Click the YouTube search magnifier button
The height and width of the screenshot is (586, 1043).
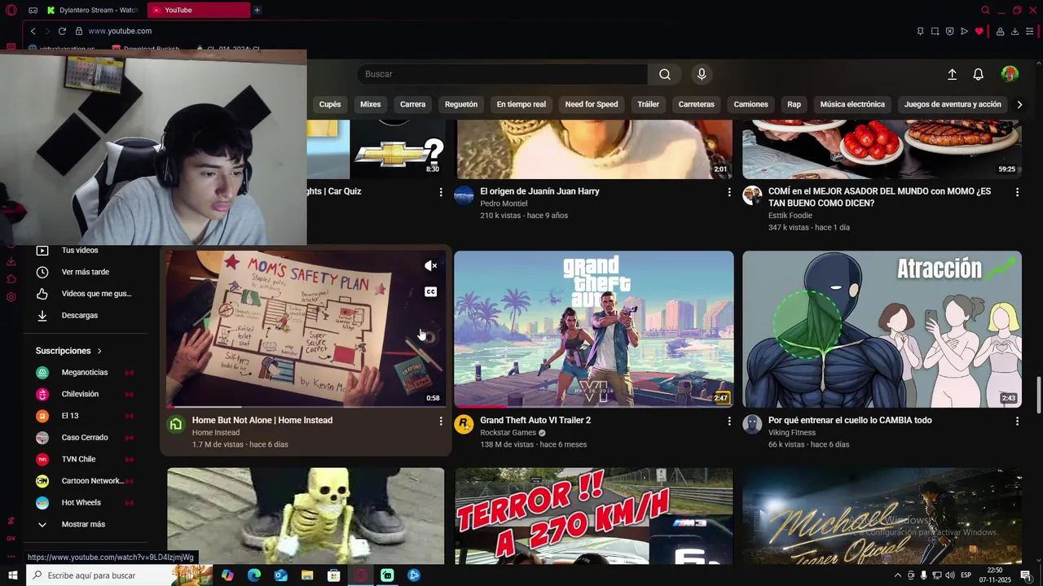[x=665, y=74]
